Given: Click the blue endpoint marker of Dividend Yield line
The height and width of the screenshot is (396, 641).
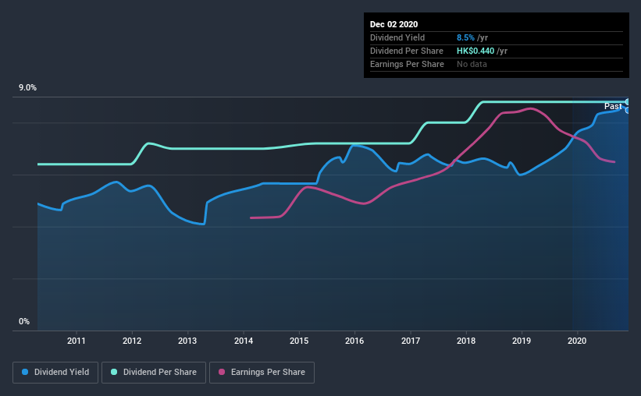Looking at the screenshot, I should 628,110.
